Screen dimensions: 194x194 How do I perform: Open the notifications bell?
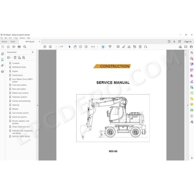pyautogui.click(x=174, y=42)
